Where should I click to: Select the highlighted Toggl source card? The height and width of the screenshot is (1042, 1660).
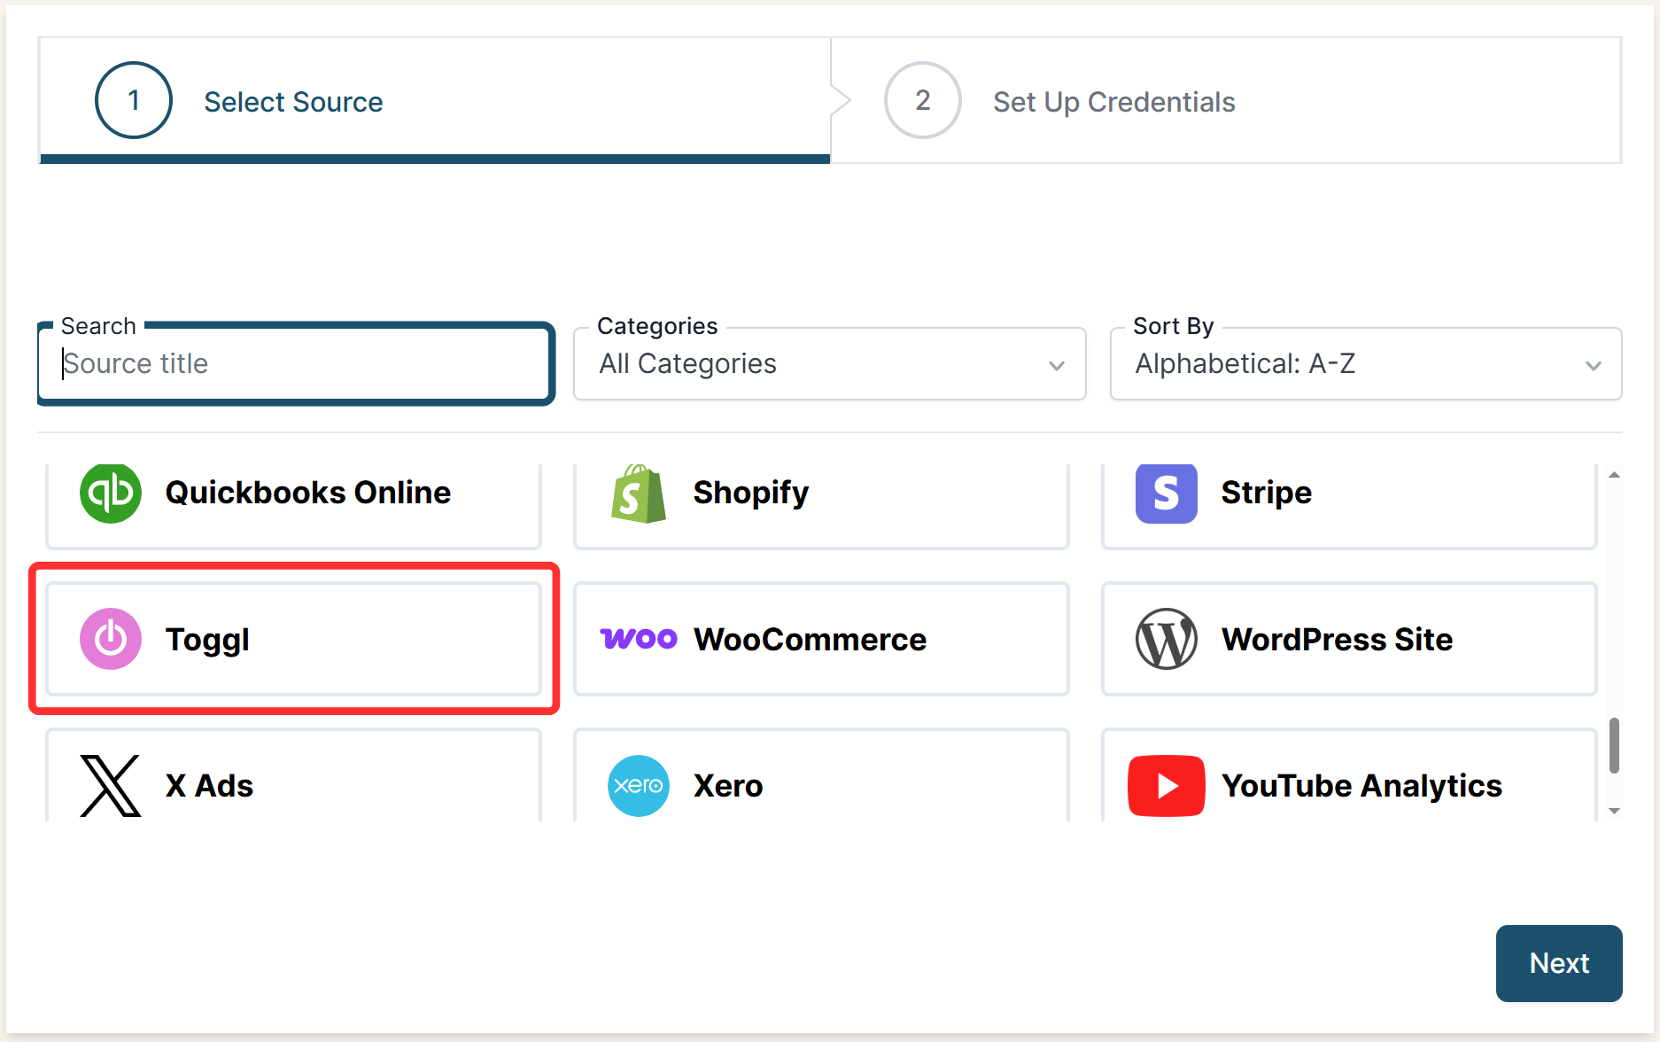point(295,638)
